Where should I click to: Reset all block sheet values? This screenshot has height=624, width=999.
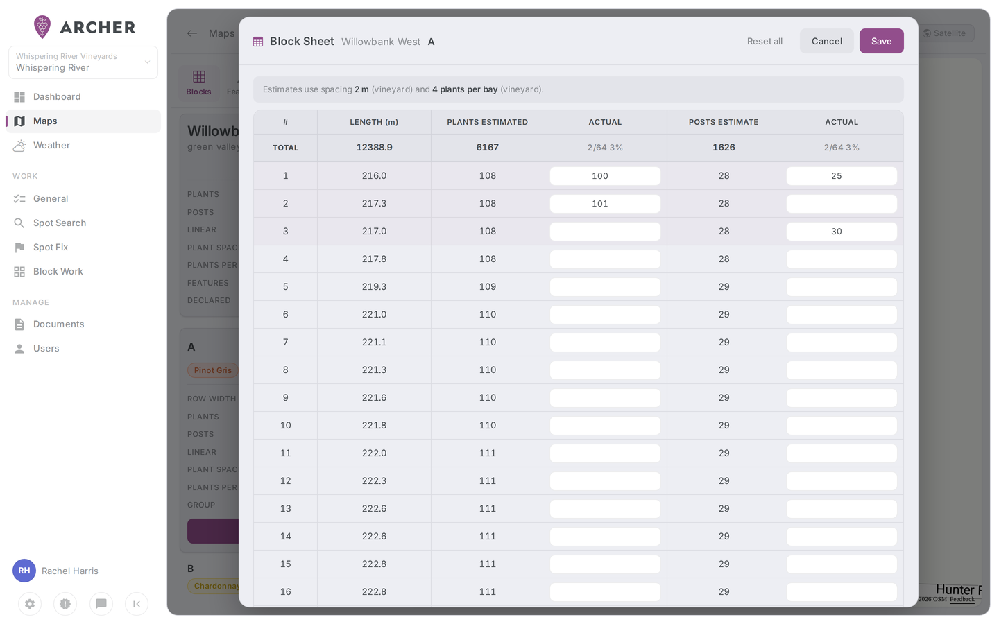(765, 42)
